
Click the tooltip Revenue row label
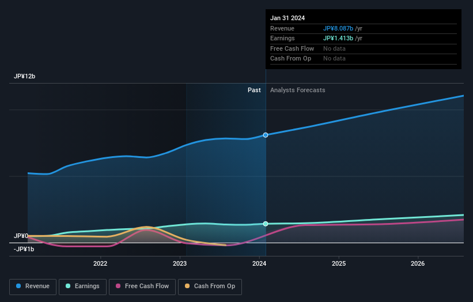click(282, 28)
